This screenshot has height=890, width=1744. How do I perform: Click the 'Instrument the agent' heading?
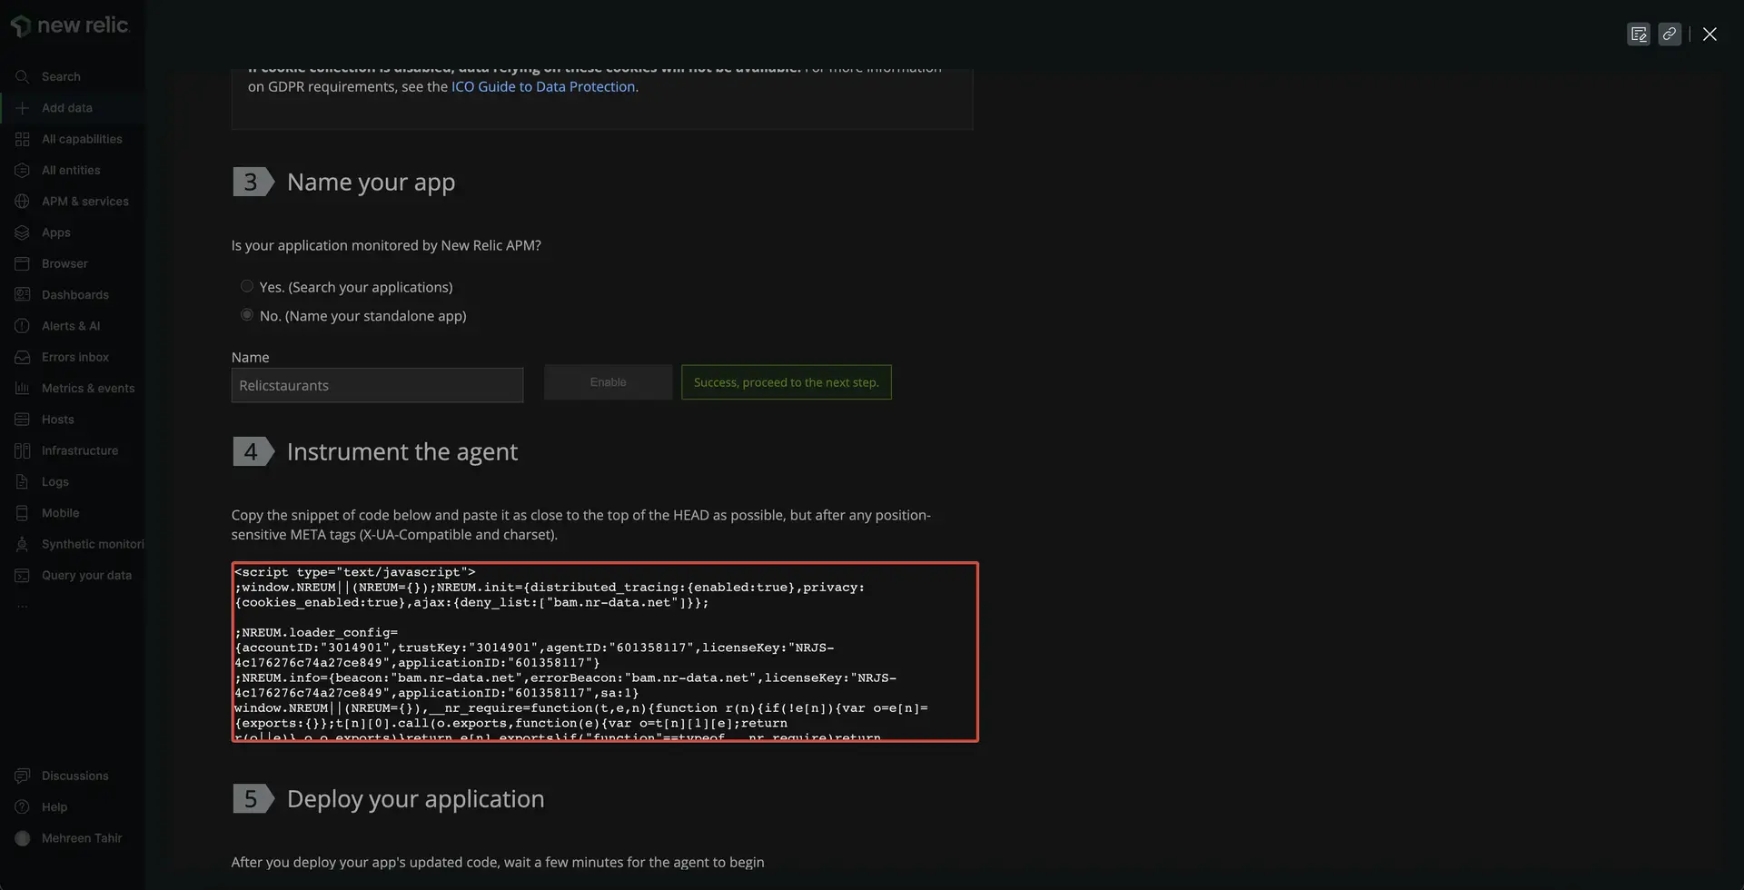point(402,452)
